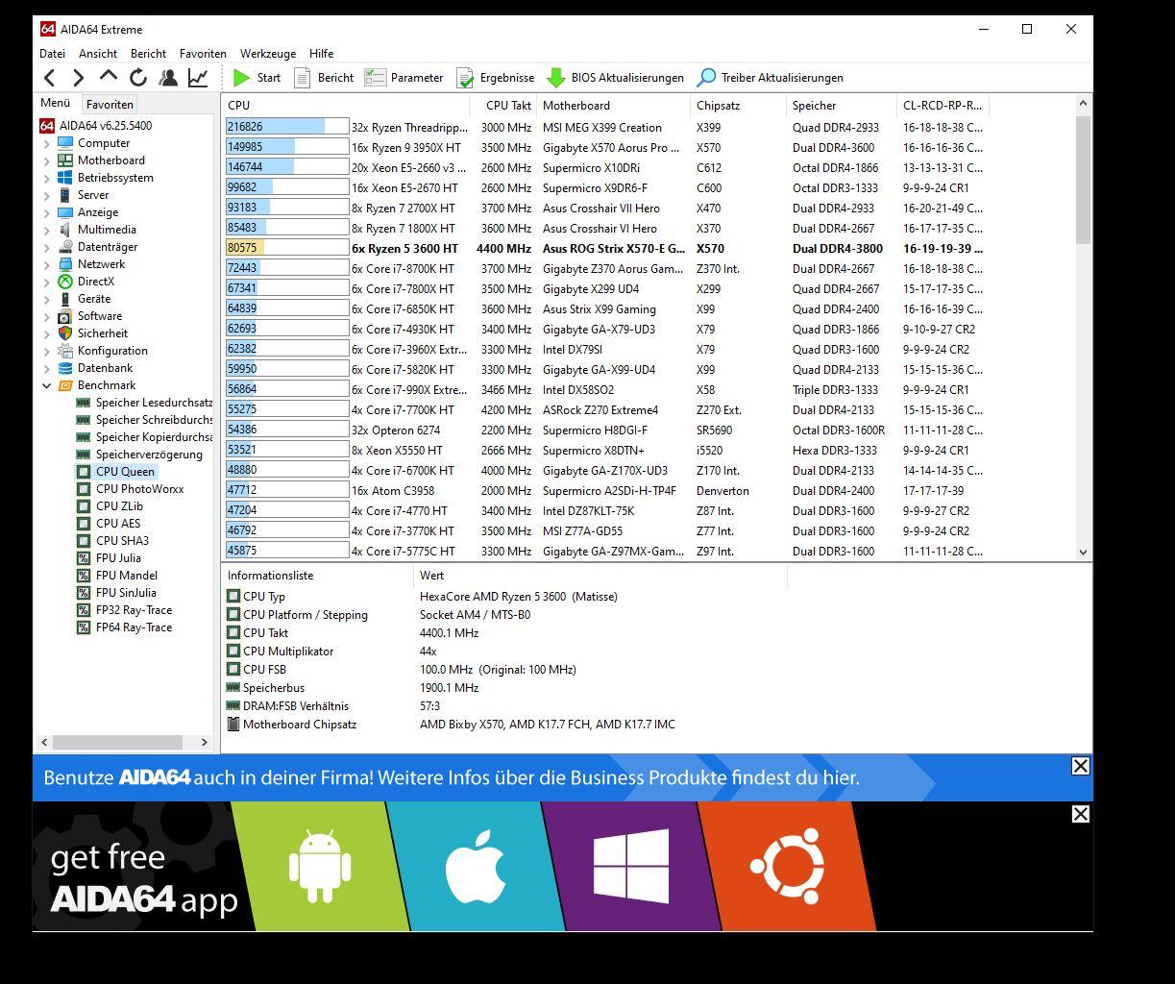
Task: Click Ergebnisse in the toolbar
Action: (x=495, y=78)
